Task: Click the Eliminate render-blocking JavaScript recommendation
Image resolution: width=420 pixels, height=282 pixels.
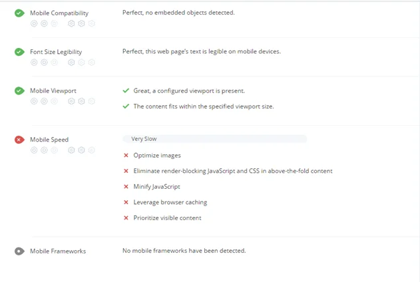Action: pos(233,171)
